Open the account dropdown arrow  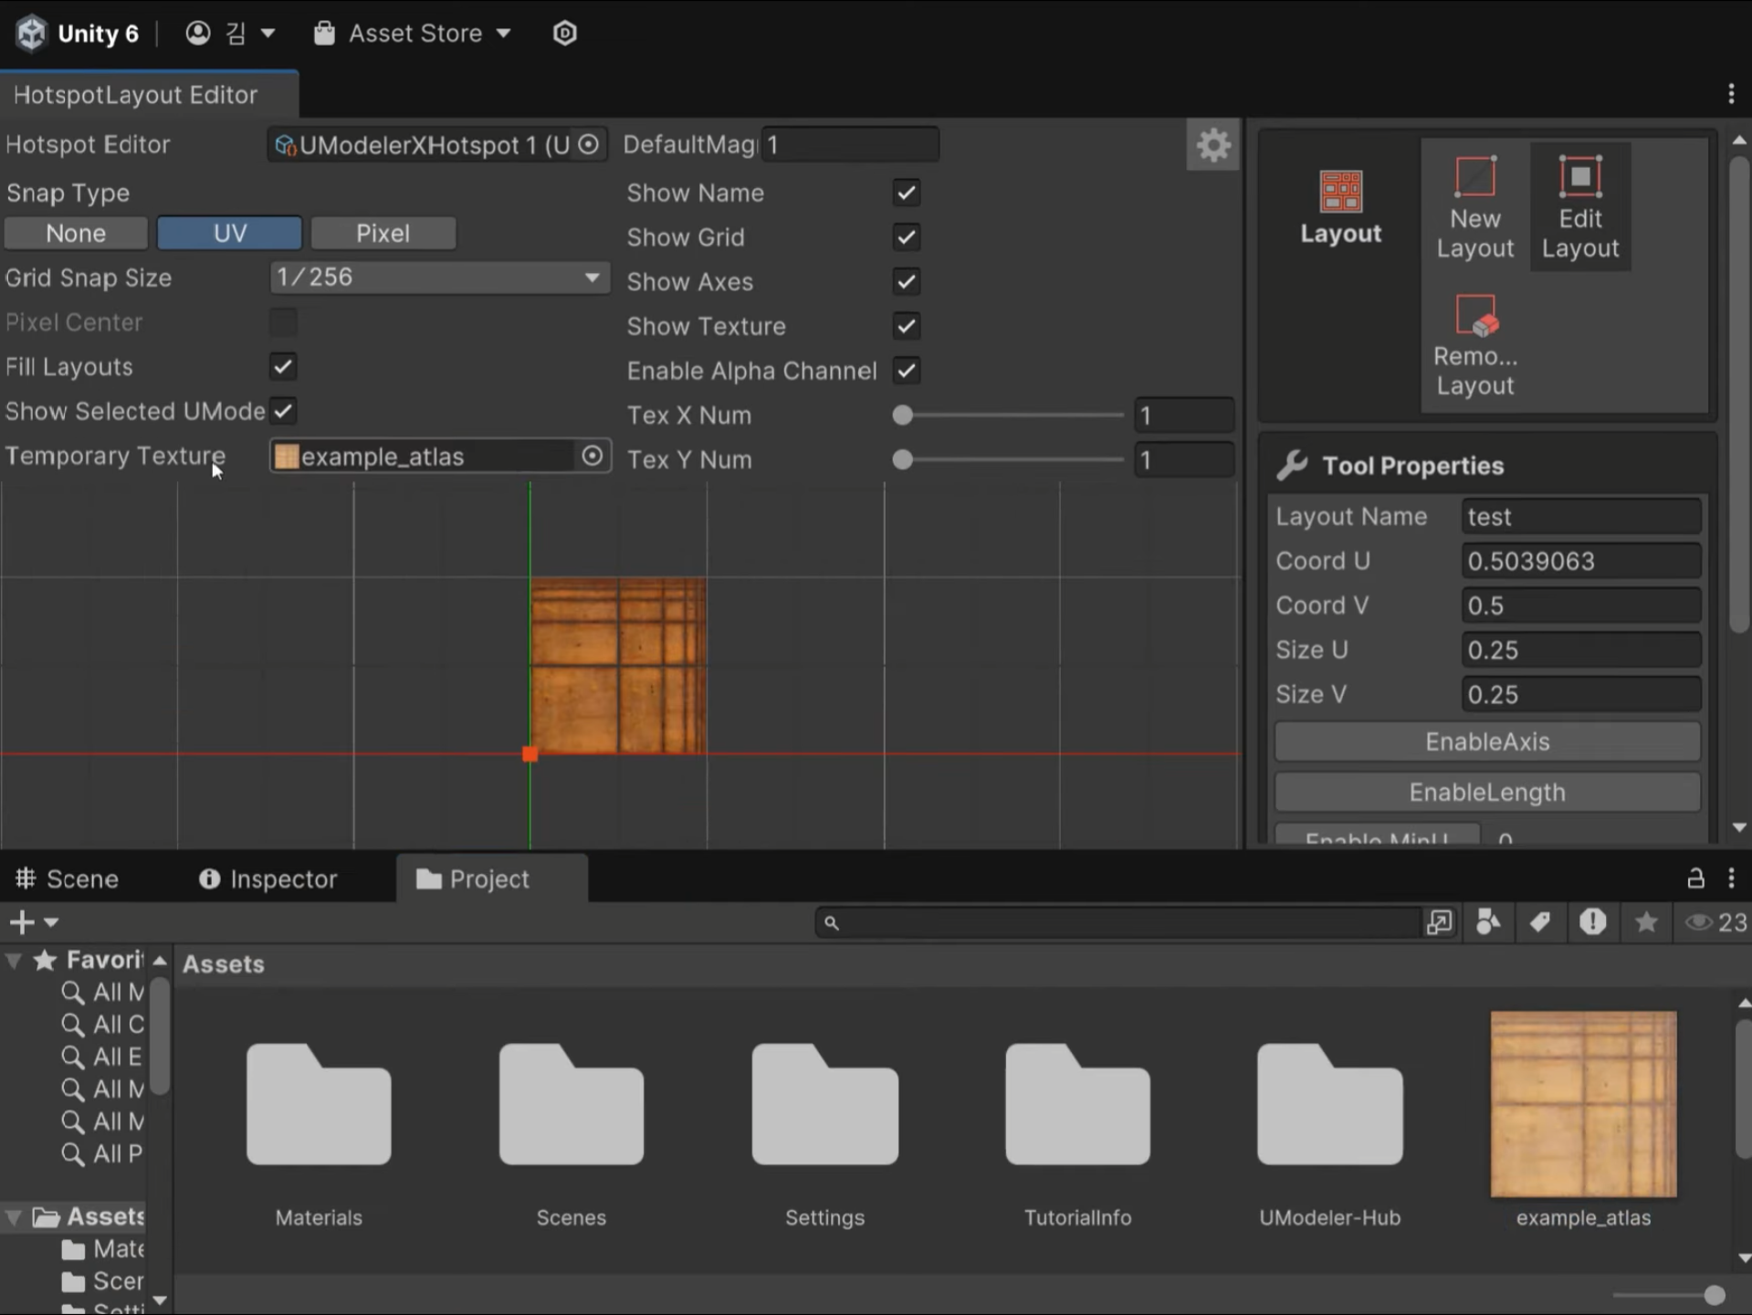tap(268, 34)
